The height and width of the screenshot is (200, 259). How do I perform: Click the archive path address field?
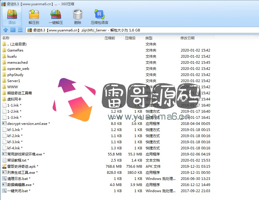pyautogui.click(x=142, y=30)
